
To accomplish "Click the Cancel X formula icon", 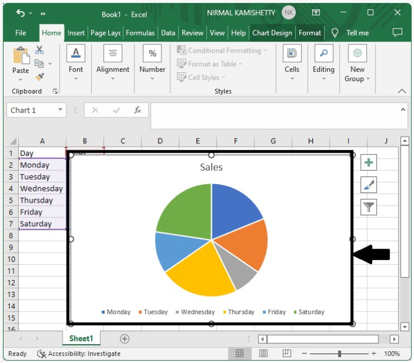I will (x=95, y=110).
